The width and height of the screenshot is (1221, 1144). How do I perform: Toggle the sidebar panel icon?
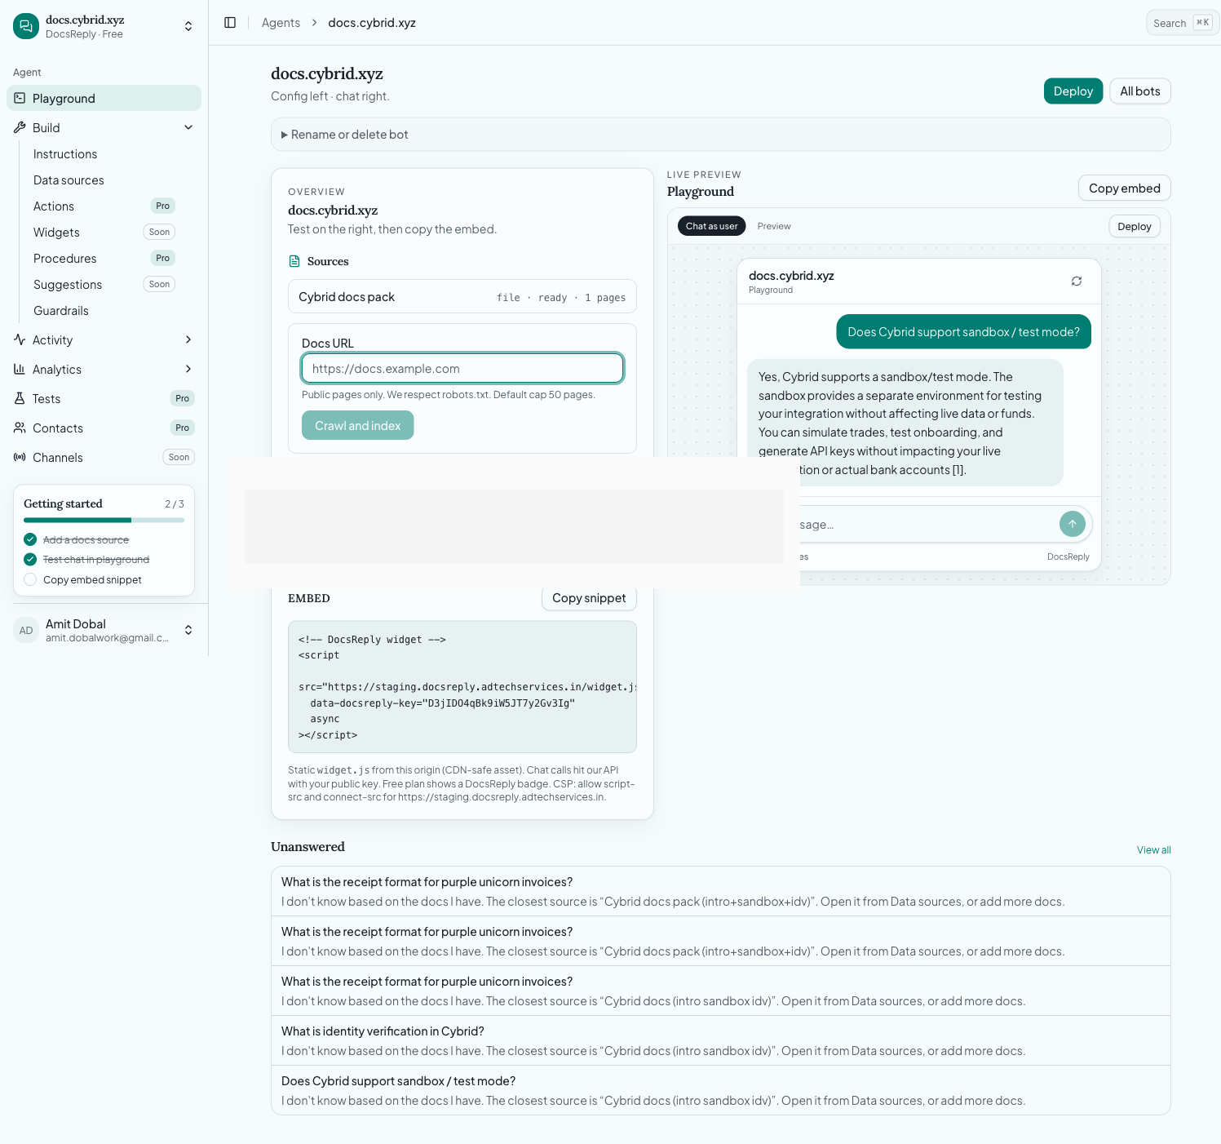point(230,23)
